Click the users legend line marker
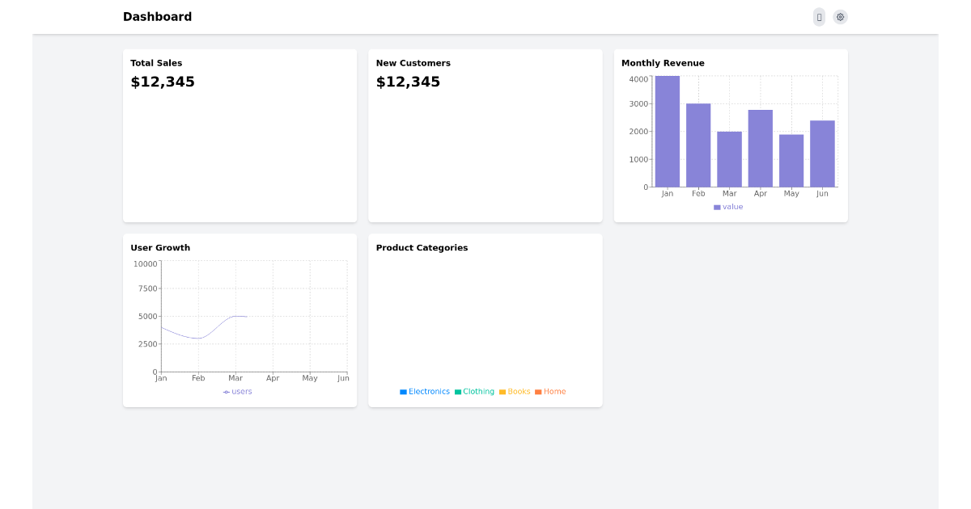971x509 pixels. (225, 391)
